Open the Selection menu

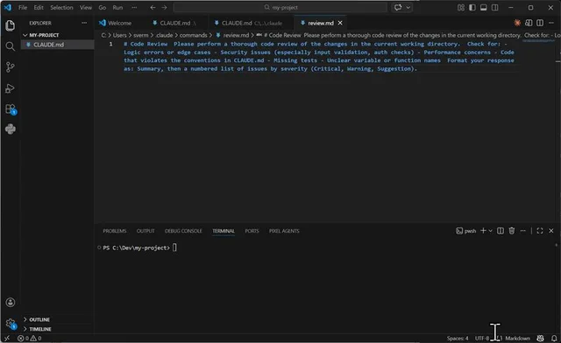(x=61, y=8)
